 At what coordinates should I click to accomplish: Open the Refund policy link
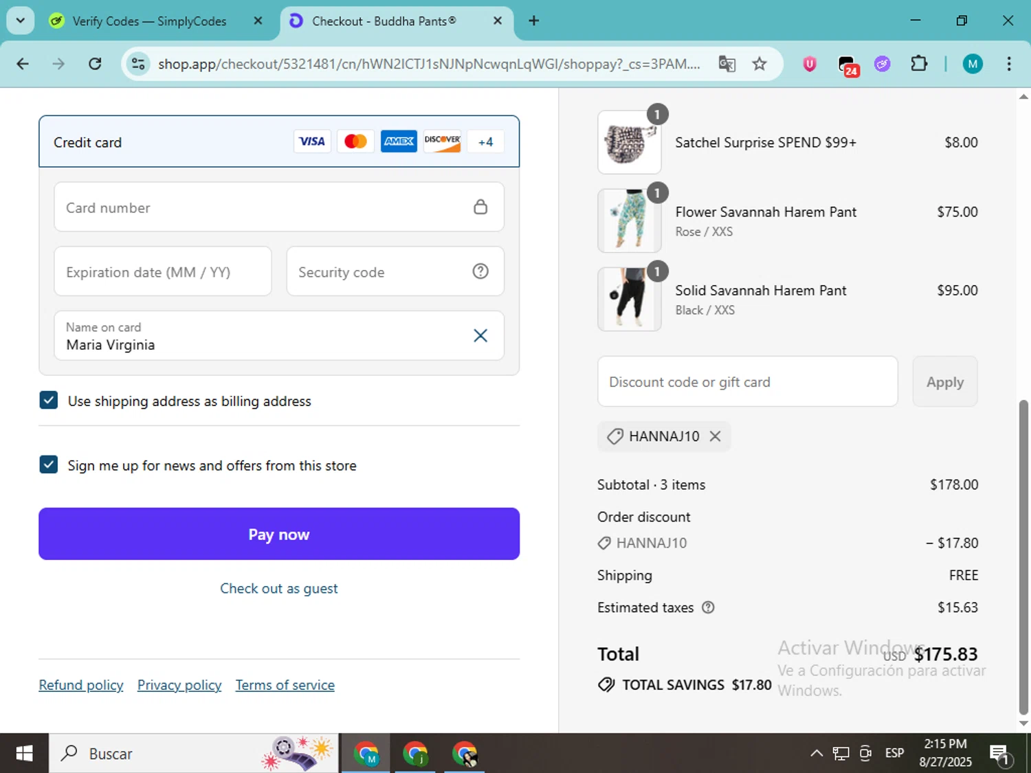pos(81,685)
